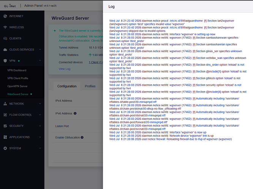Screen dimensions: 253x189
Task: Click the GL.iNet logo
Action: click(10, 6)
